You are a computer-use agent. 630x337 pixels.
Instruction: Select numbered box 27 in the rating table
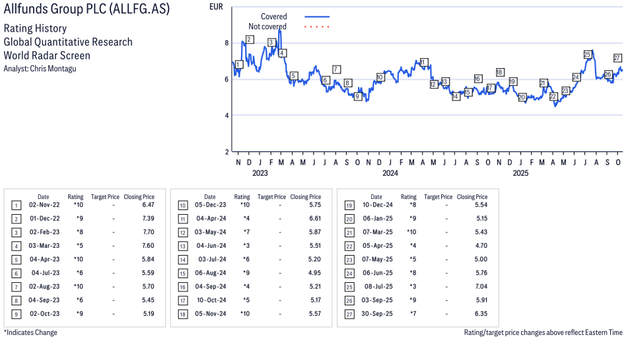349,313
